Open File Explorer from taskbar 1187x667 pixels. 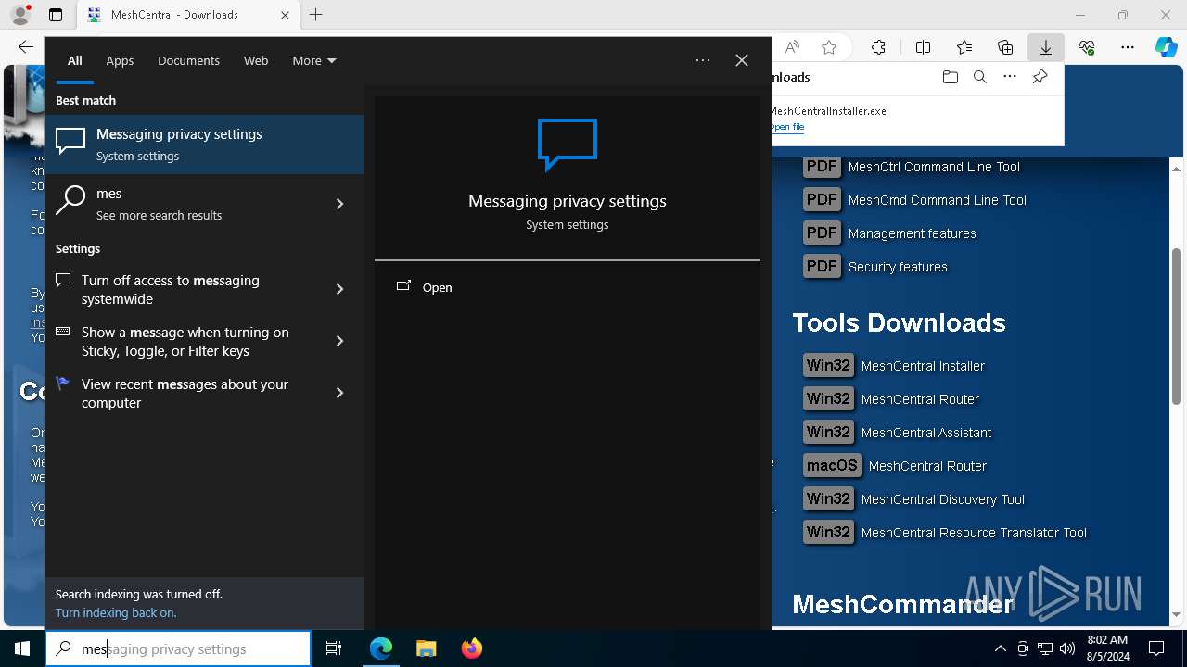pos(426,648)
